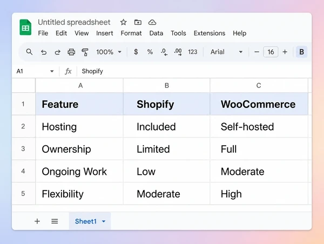Open the File menu
Screen dimensions: 324x244
(43, 33)
